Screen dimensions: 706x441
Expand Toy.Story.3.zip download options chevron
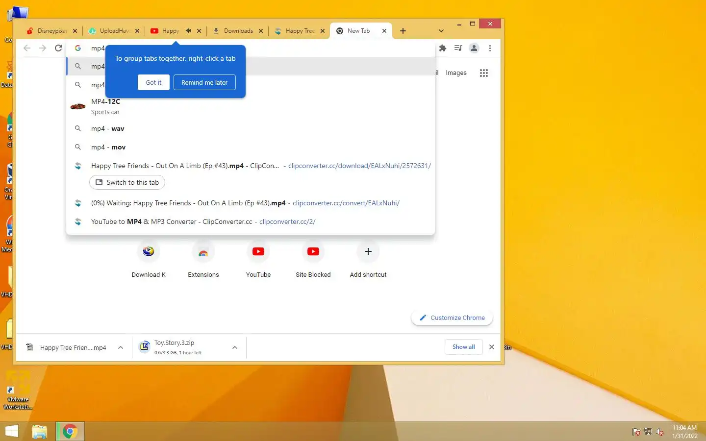(x=235, y=347)
